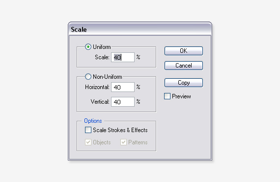Click the Vertical percentage input field
The height and width of the screenshot is (182, 280).
click(123, 102)
